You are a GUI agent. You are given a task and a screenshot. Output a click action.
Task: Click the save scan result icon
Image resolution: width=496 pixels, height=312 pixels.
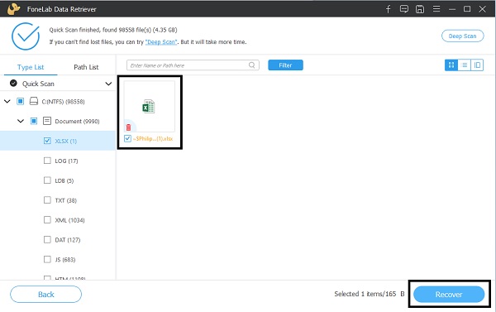[x=420, y=9]
